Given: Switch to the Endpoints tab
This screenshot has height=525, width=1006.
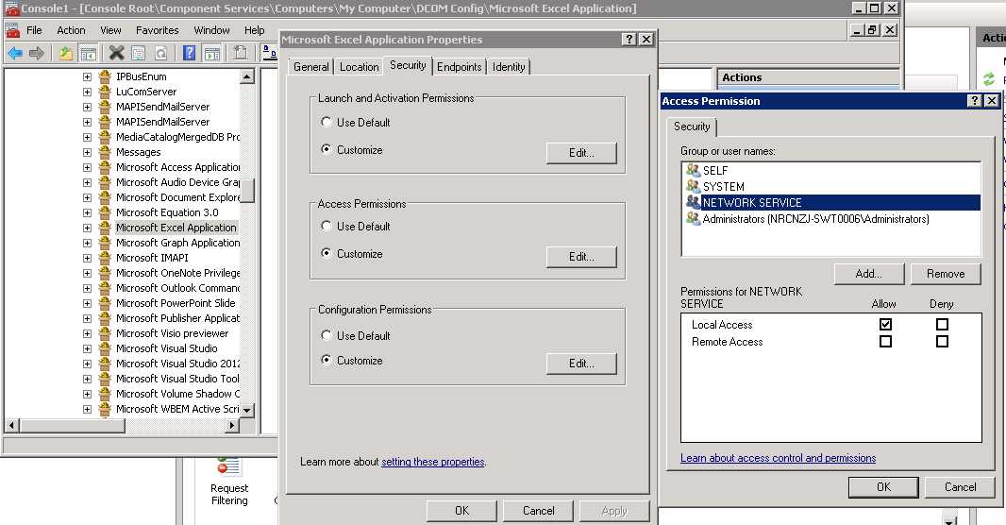Looking at the screenshot, I should (459, 67).
